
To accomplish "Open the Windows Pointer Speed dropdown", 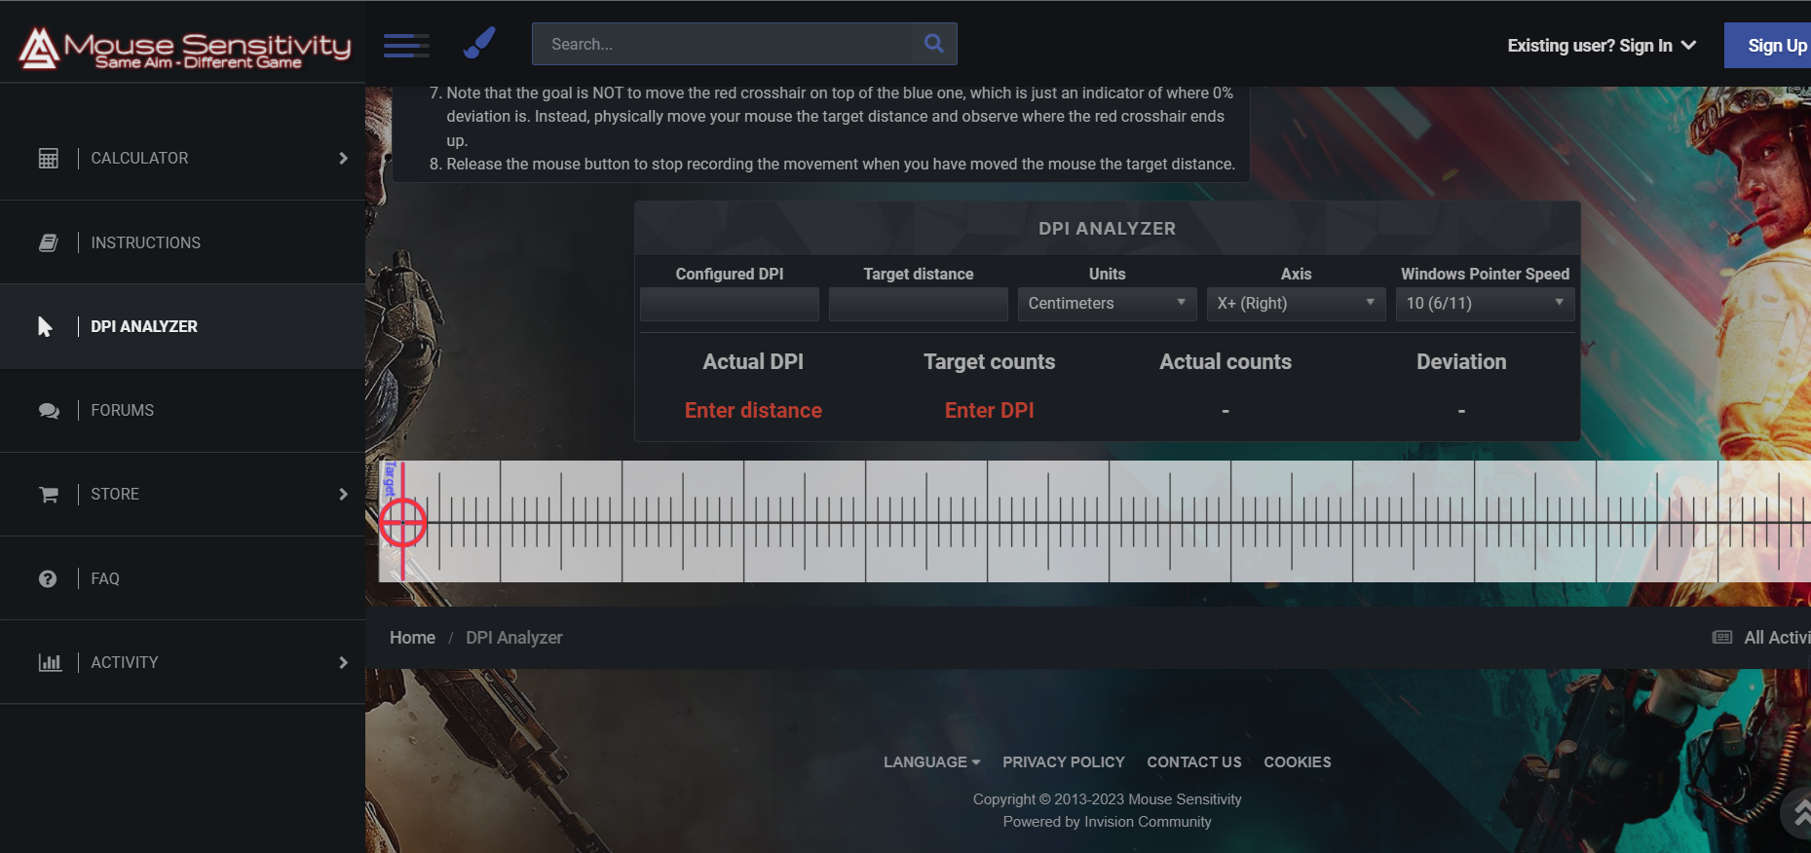I will pos(1485,304).
